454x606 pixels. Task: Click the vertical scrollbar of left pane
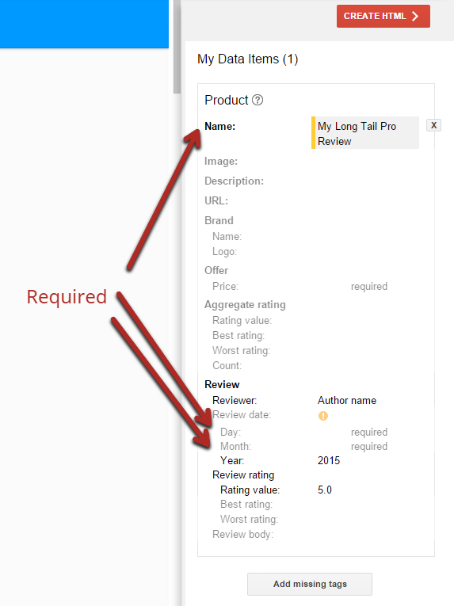(x=177, y=47)
